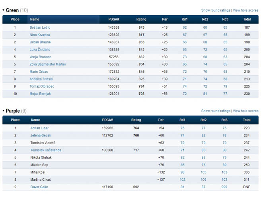The image size is (261, 199).
Task: Click Green division 'Show round ratings' link
Action: (x=216, y=10)
